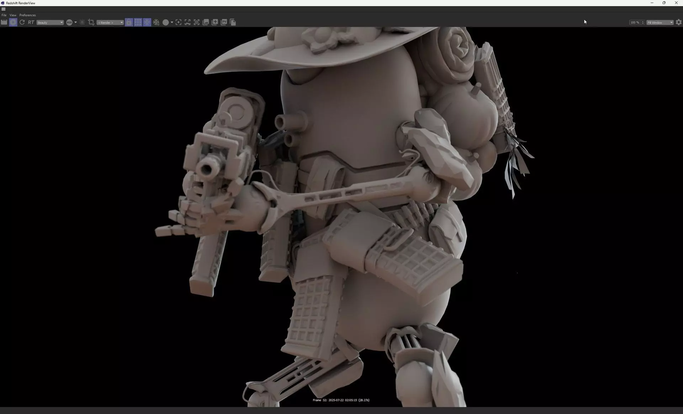The width and height of the screenshot is (683, 414).
Task: Click the clapperboard render icon
Action: pos(4,22)
